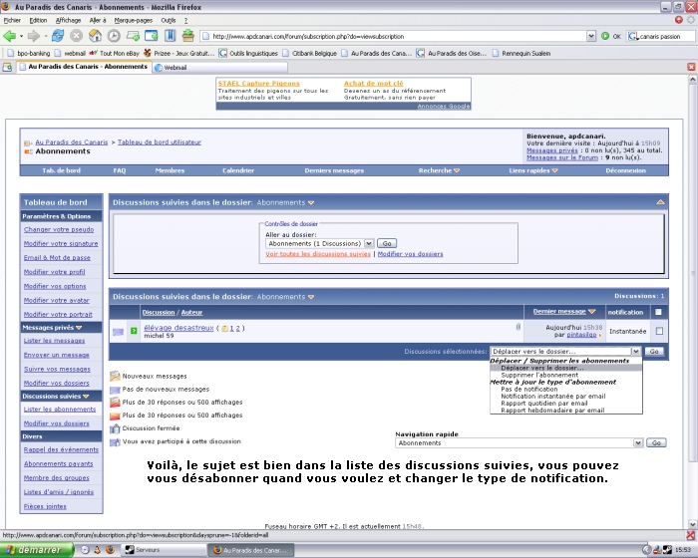Click the Home toolbar icon
This screenshot has height=558, width=698.
pos(95,36)
